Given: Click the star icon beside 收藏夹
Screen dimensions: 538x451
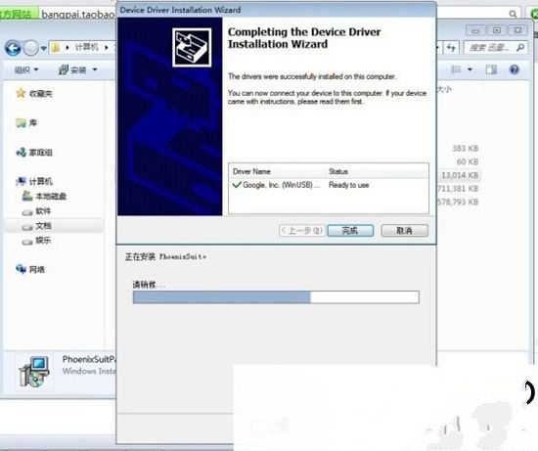Looking at the screenshot, I should click(21, 93).
